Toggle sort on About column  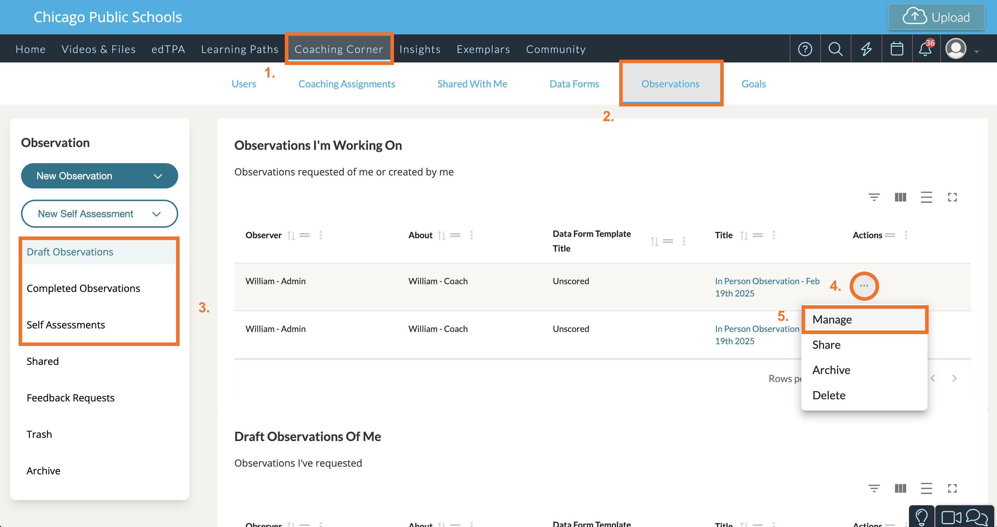[442, 235]
